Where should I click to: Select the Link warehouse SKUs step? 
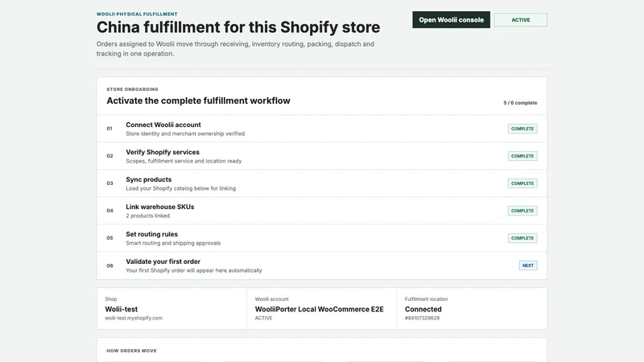click(x=322, y=211)
